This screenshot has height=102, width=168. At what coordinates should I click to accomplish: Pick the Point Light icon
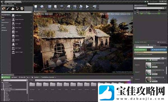click(13, 23)
